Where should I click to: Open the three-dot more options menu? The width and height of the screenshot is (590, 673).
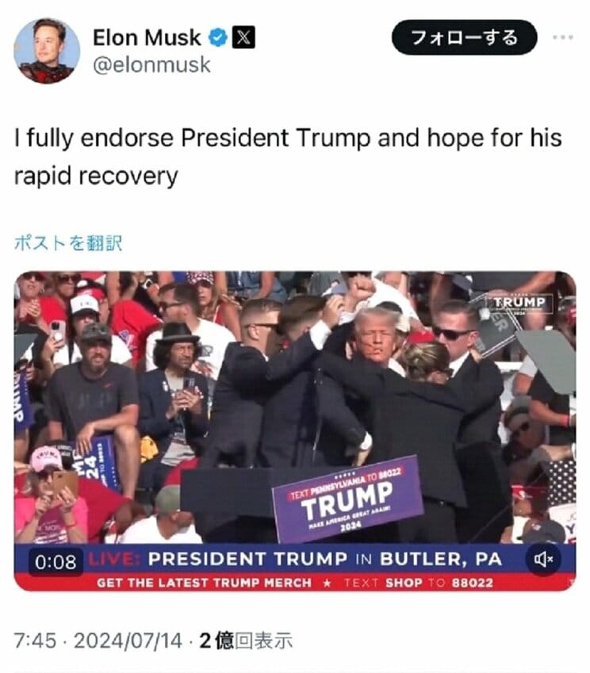coord(563,37)
